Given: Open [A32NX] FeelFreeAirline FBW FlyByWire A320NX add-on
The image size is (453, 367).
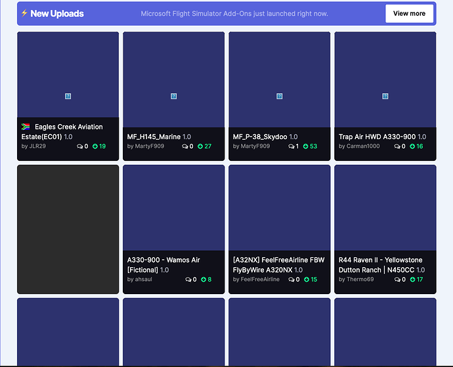Looking at the screenshot, I should (279, 265).
